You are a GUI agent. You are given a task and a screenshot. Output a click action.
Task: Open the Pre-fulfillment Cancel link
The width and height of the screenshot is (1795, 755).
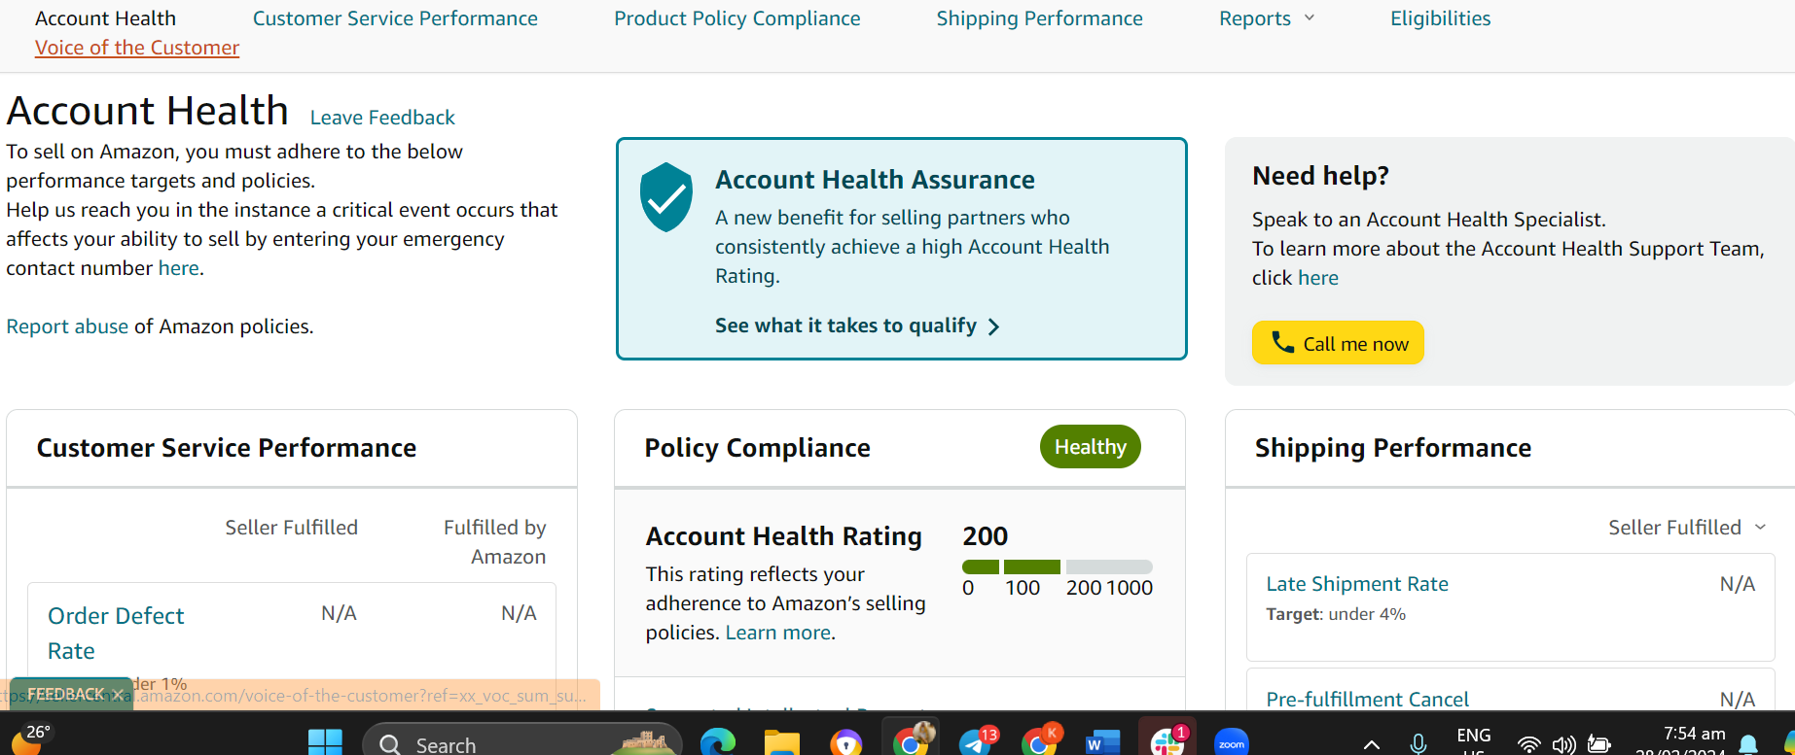tap(1367, 700)
